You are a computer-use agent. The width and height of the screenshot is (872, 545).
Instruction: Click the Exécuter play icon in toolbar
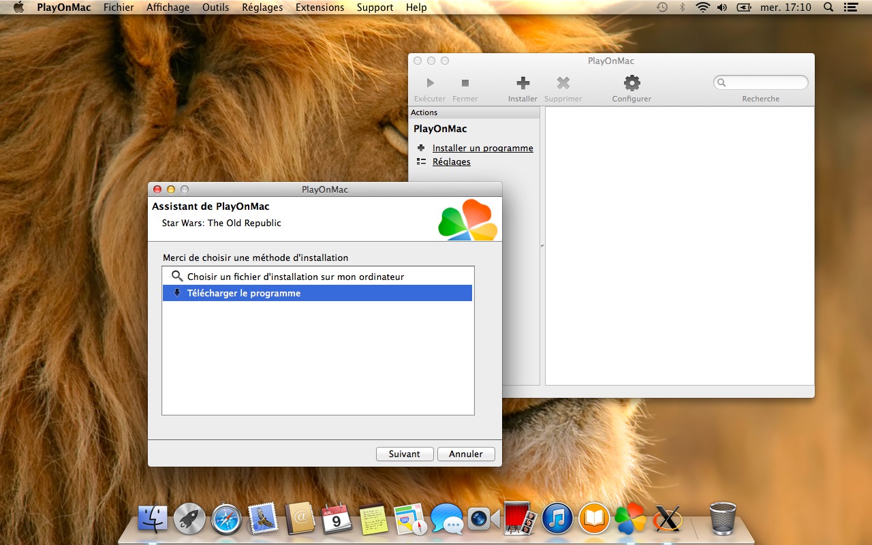click(430, 83)
